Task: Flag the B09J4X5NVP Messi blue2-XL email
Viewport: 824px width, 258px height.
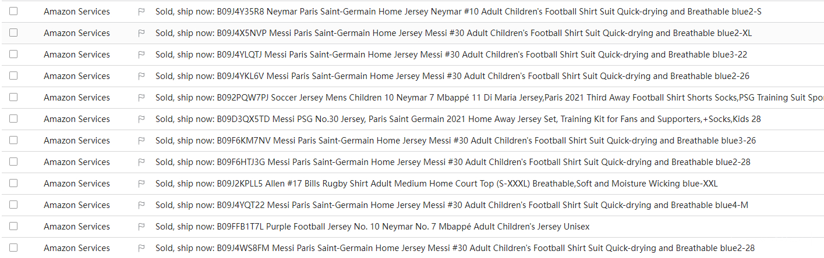Action: 141,33
